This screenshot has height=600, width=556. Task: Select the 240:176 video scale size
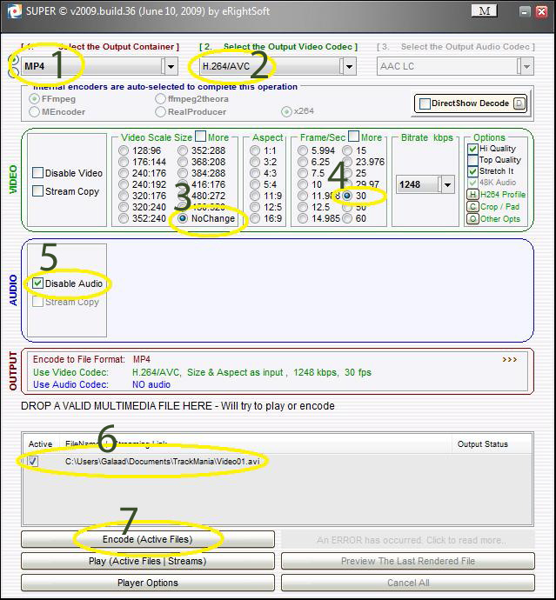point(124,173)
